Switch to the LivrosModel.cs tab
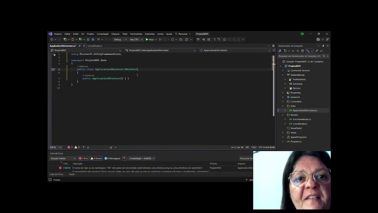 (x=95, y=46)
